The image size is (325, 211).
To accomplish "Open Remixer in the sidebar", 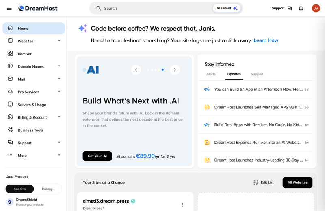I will click(x=34, y=54).
